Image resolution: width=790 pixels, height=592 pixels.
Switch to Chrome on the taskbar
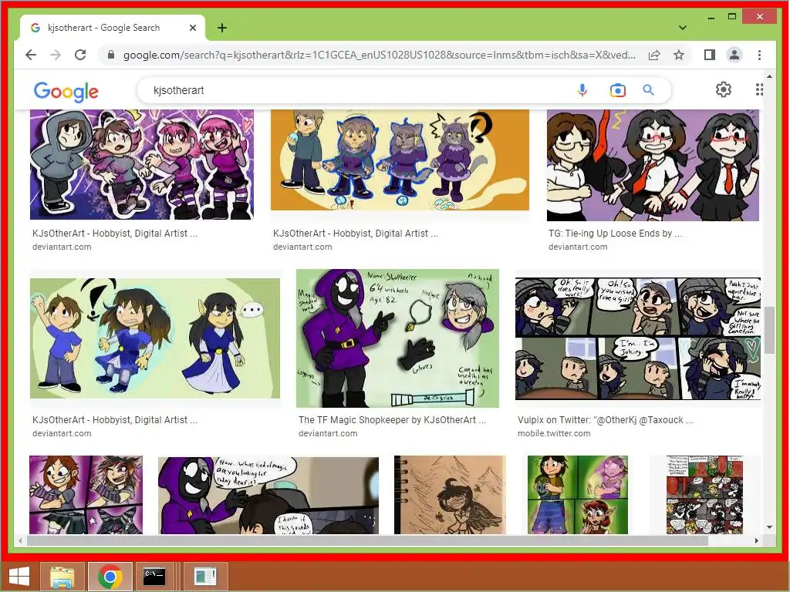110,577
